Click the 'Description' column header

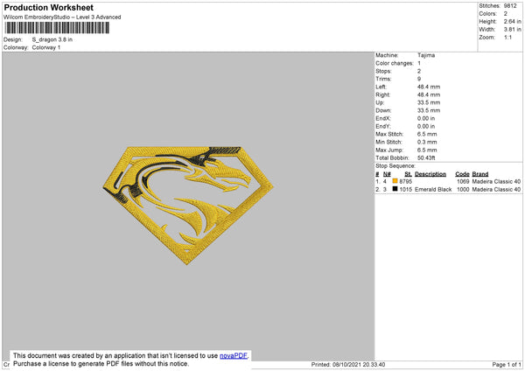[430, 174]
